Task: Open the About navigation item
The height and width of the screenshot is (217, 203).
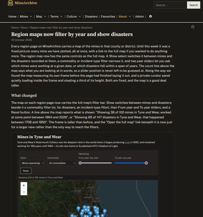Action: pos(123,16)
